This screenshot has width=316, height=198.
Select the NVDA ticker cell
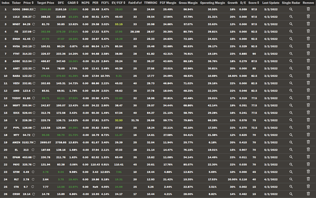pos(16,46)
